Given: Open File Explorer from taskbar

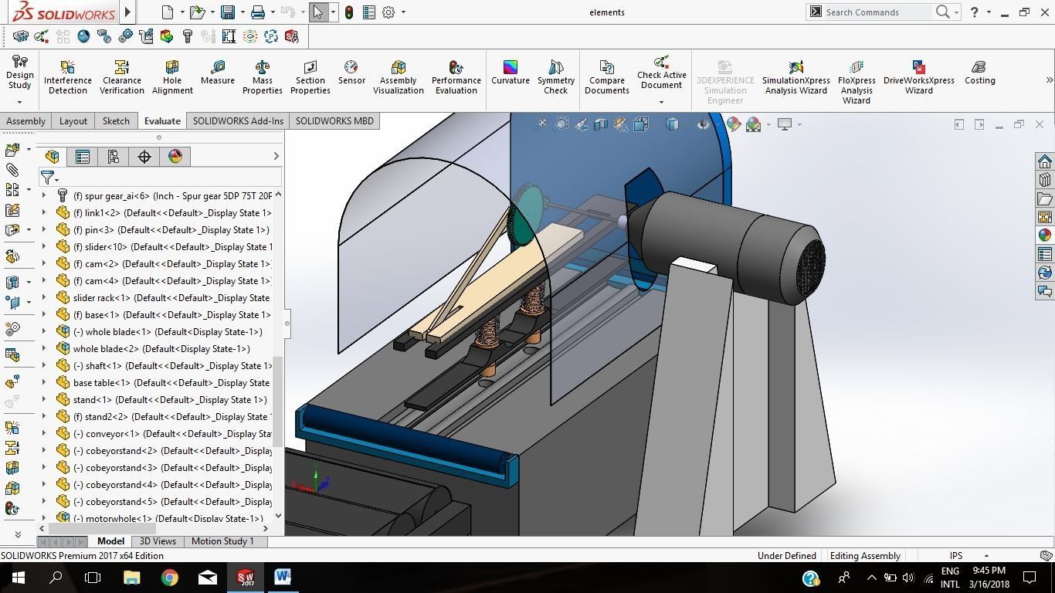Looking at the screenshot, I should 131,578.
